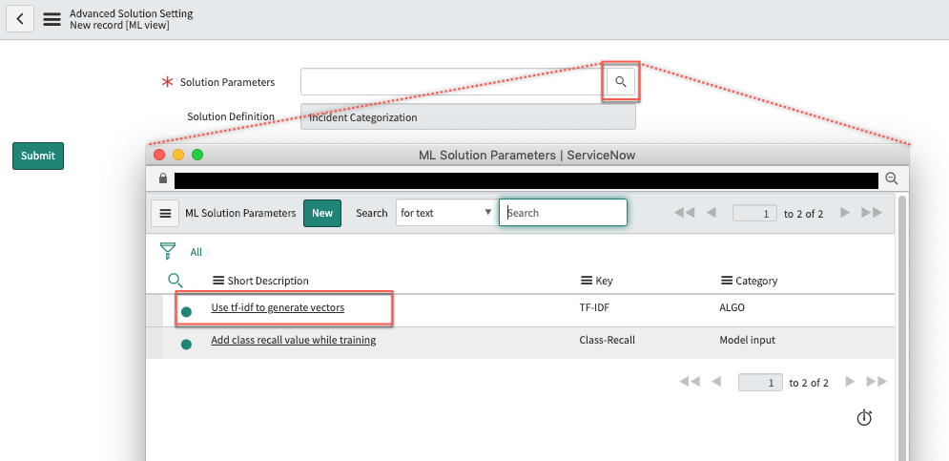This screenshot has width=949, height=461.
Task: Close the ML Solution Parameters popup window
Action: (x=159, y=155)
